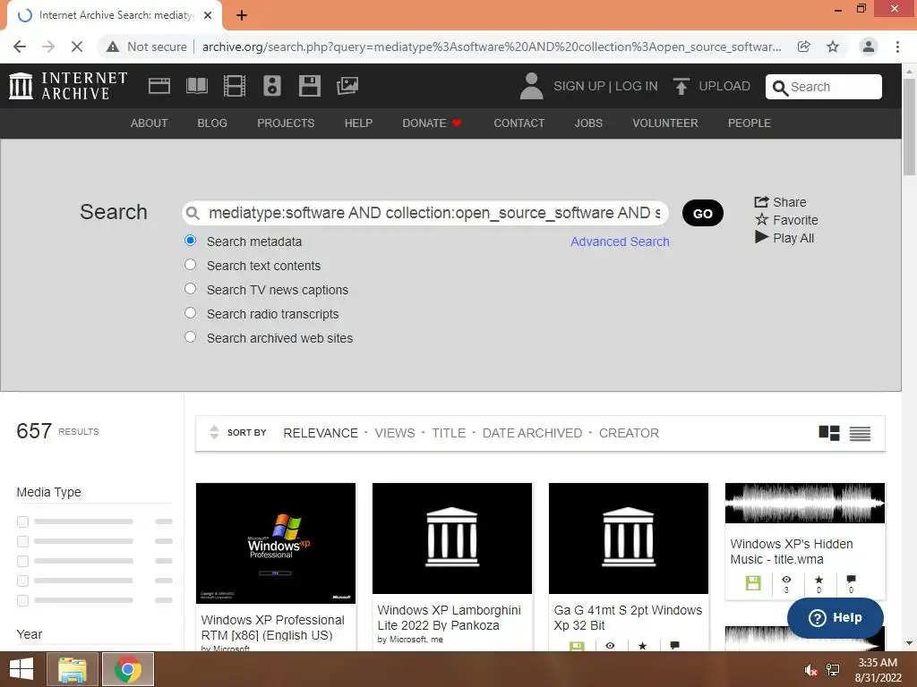Screen dimensions: 917x687
Task: Sort results by RELEVANCE
Action: (321, 433)
